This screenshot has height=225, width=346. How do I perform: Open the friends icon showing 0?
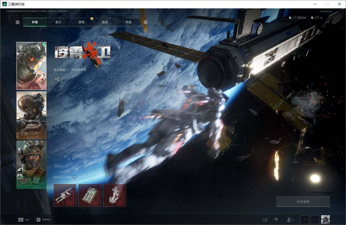coord(290,220)
